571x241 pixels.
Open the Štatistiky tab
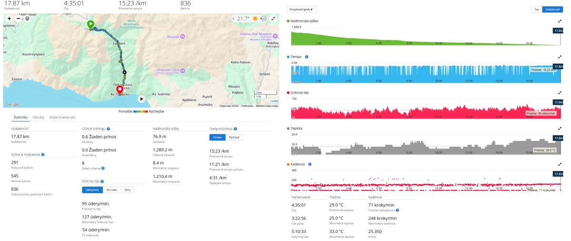(20, 117)
